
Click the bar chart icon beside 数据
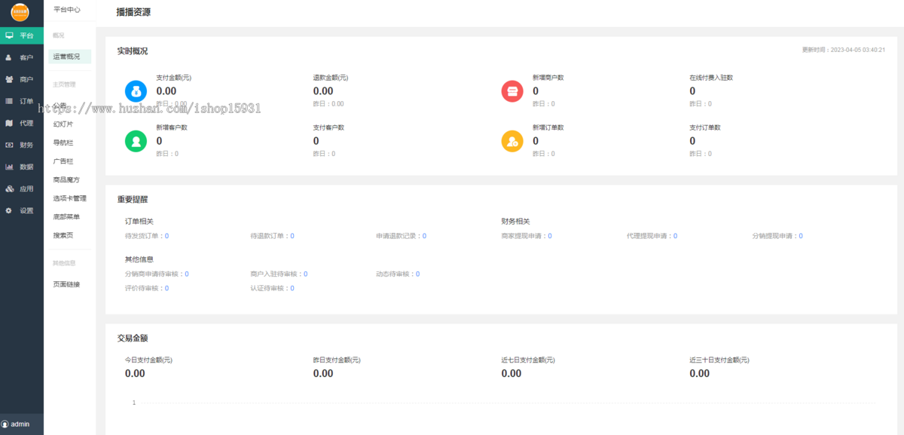point(9,167)
